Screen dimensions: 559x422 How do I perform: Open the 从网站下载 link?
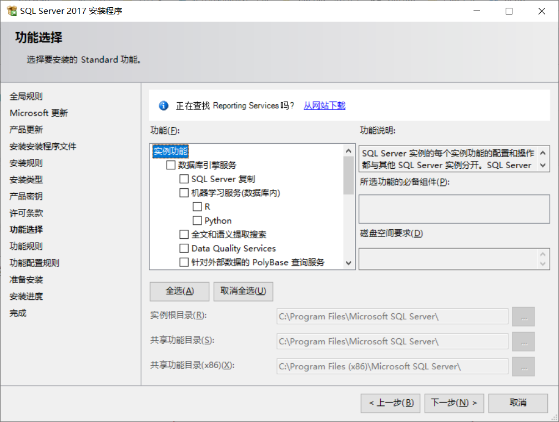[324, 105]
